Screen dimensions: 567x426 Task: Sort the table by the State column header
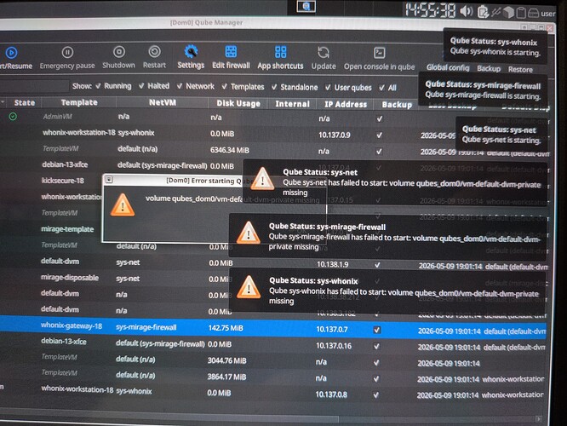(x=24, y=102)
